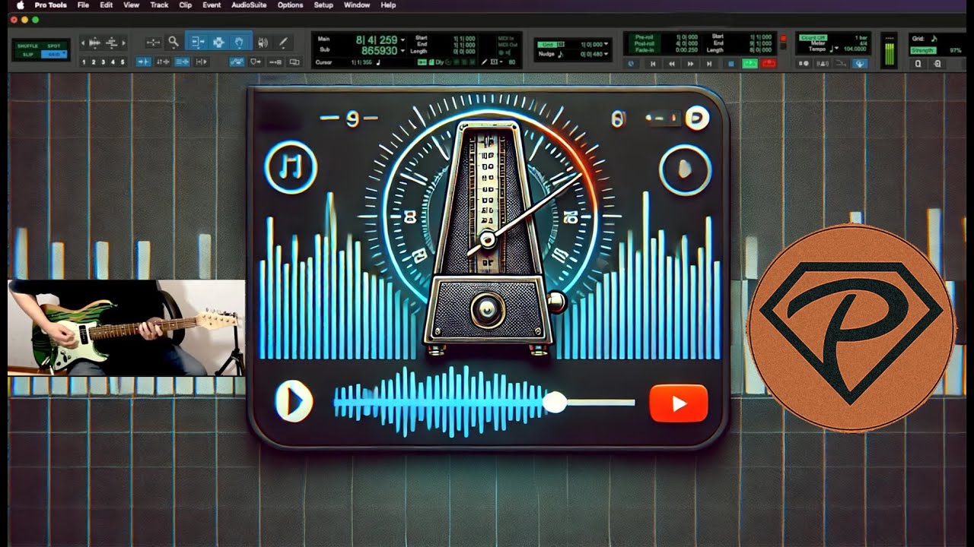Toggle Pre-roll in transport
This screenshot has width=974, height=547.
coord(644,36)
